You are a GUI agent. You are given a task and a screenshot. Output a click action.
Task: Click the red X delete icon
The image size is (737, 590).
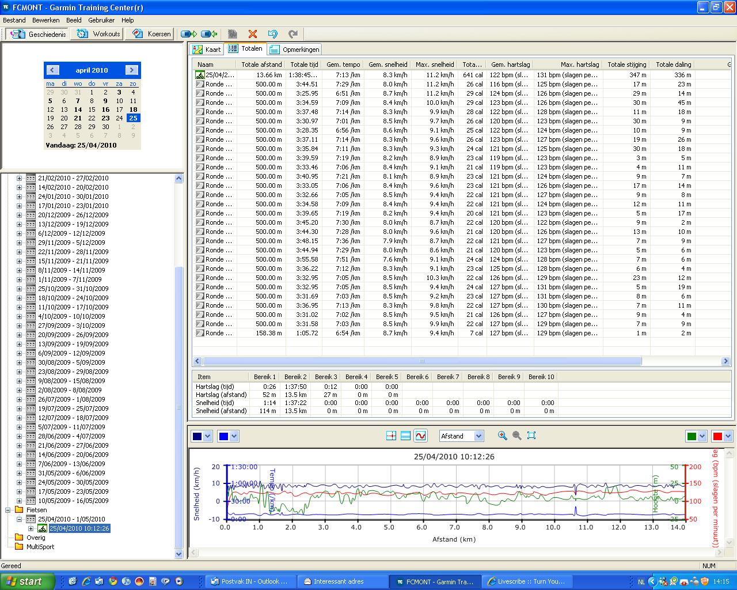tap(252, 34)
